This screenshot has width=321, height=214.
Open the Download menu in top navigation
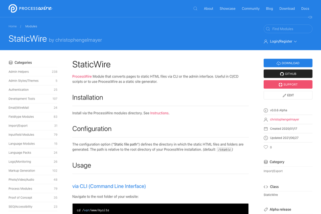point(287,8)
